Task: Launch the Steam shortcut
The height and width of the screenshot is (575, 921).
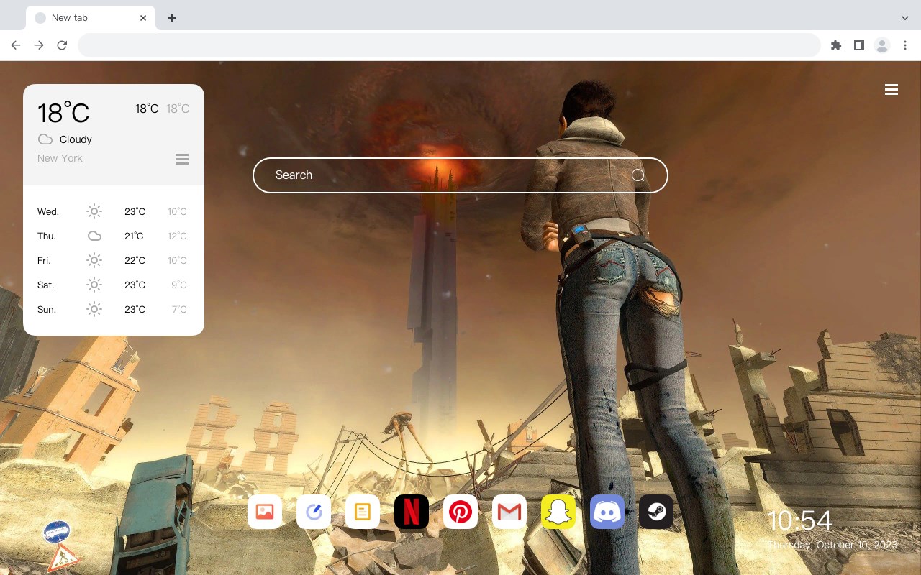Action: pos(656,512)
